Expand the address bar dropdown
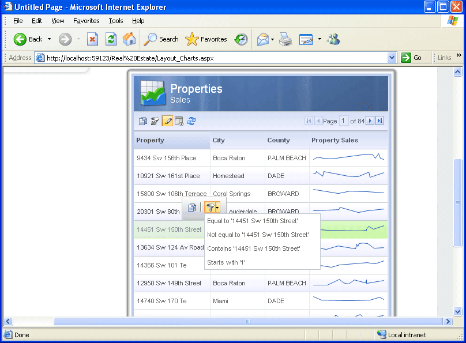This screenshot has width=466, height=343. [392, 58]
